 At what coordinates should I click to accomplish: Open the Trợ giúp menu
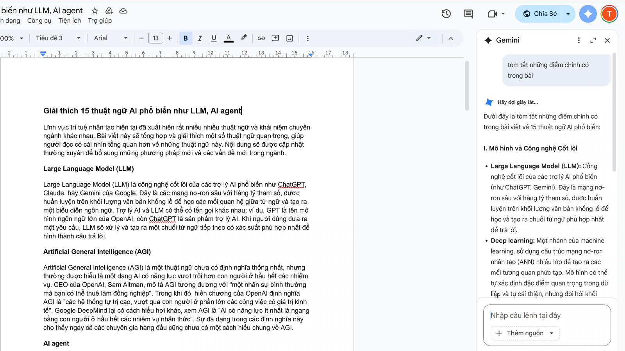coord(100,21)
